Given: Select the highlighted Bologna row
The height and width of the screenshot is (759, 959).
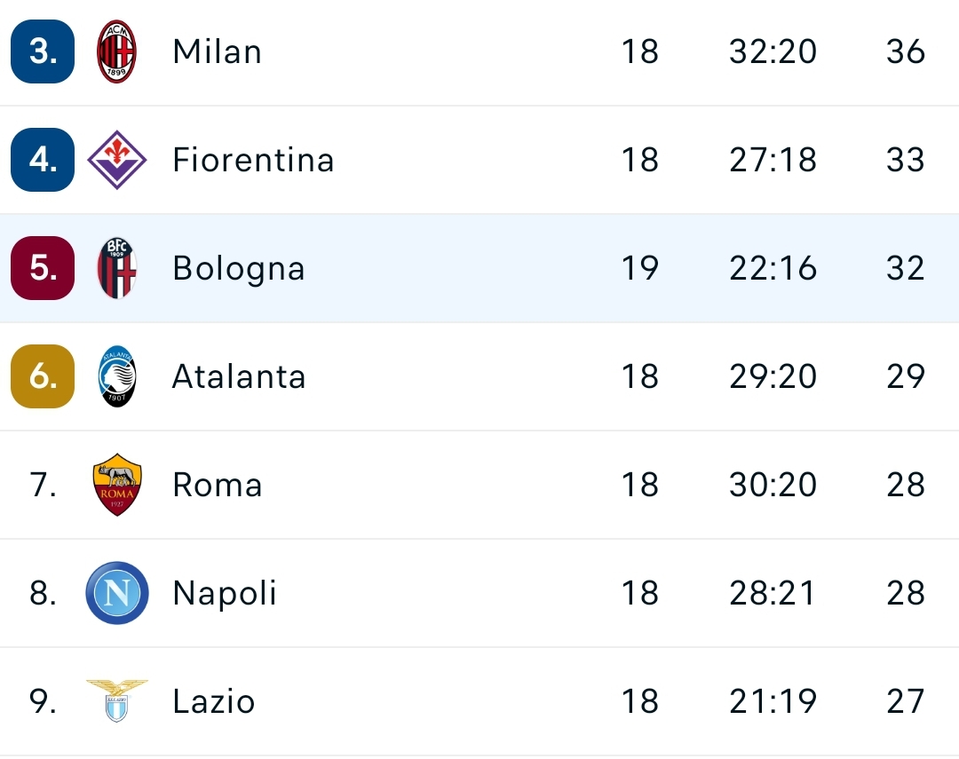Looking at the screenshot, I should [479, 268].
